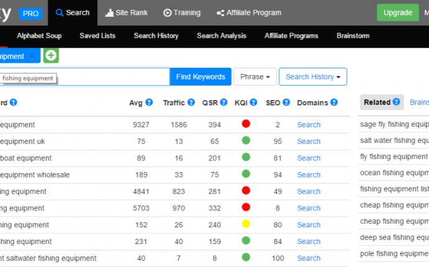Screen dimensions: 429x267
Task: Click Search domains link for equipment uk
Action: [308, 142]
